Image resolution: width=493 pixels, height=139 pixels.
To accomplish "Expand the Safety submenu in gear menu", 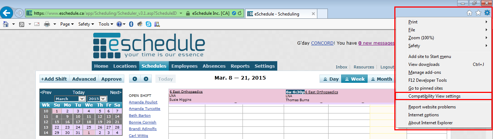I will click(x=443, y=46).
